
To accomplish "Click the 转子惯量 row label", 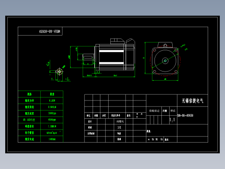I will click(29, 133).
